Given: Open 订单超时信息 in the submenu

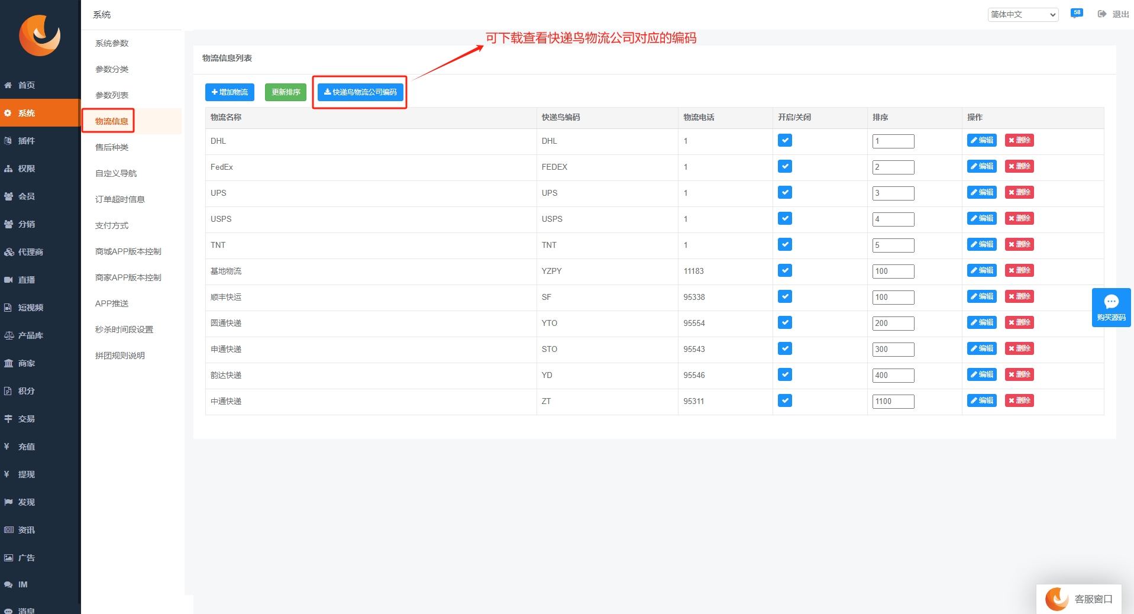Looking at the screenshot, I should [120, 199].
